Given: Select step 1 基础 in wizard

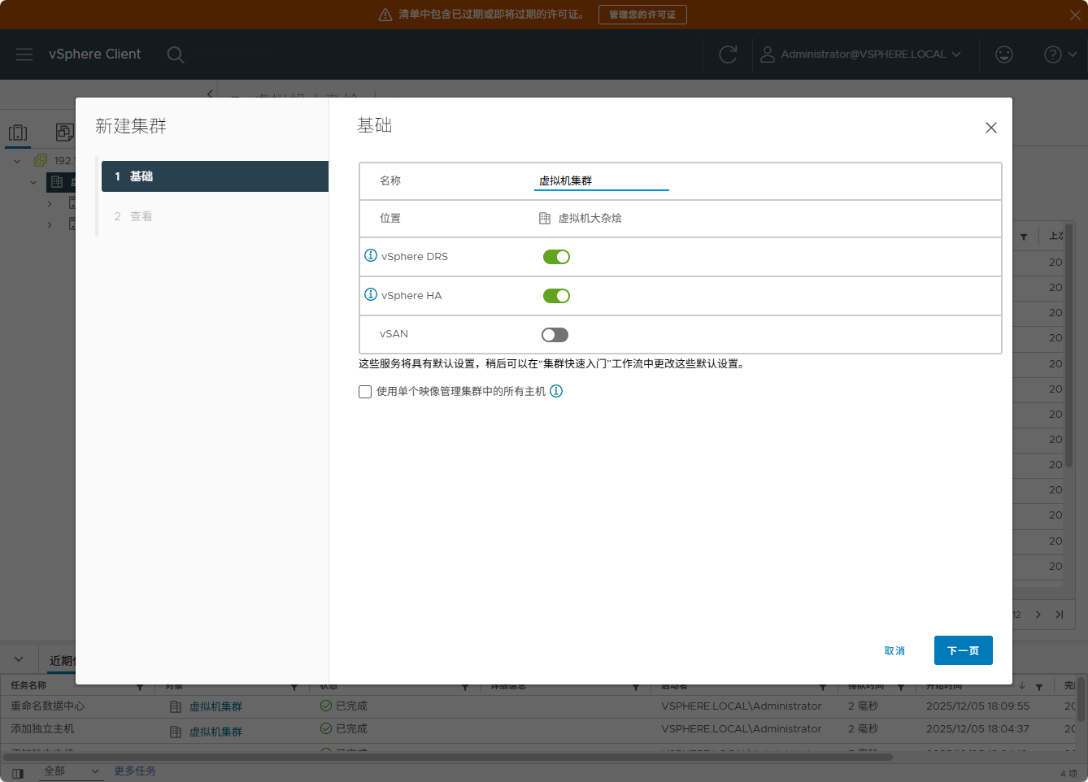Looking at the screenshot, I should click(215, 176).
